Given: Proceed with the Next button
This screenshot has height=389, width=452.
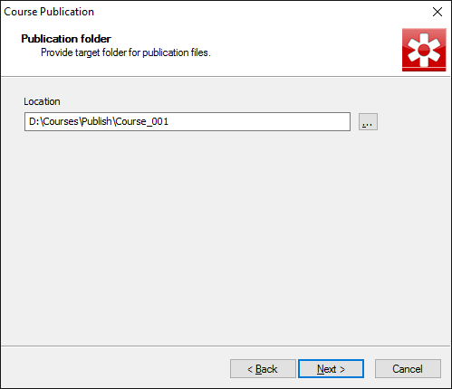Looking at the screenshot, I should click(331, 368).
